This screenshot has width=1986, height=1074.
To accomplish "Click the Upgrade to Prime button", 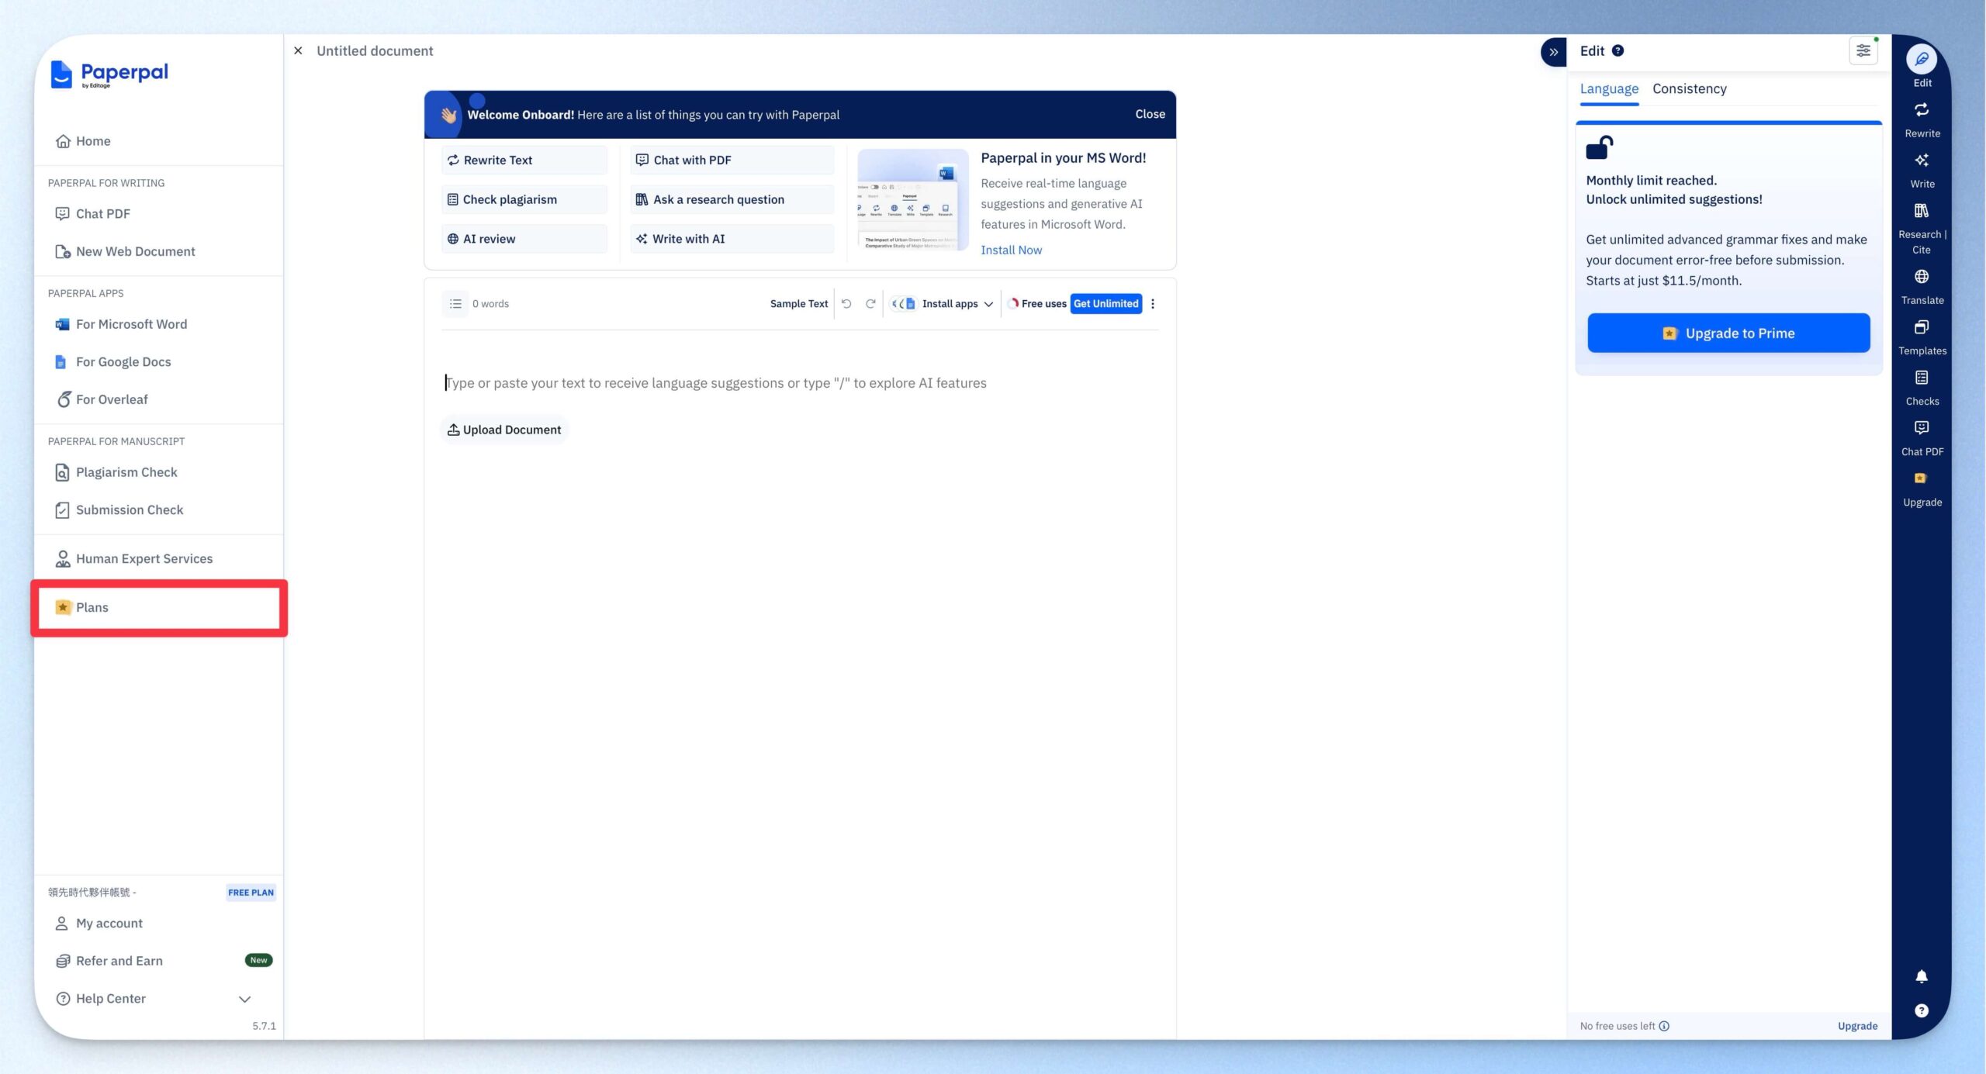I will 1728,333.
